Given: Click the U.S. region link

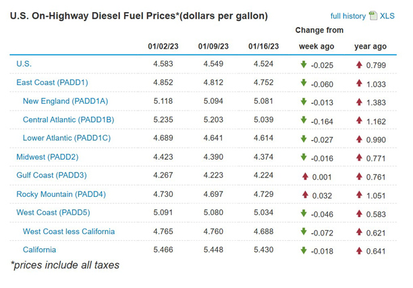Looking at the screenshot, I should [24, 64].
